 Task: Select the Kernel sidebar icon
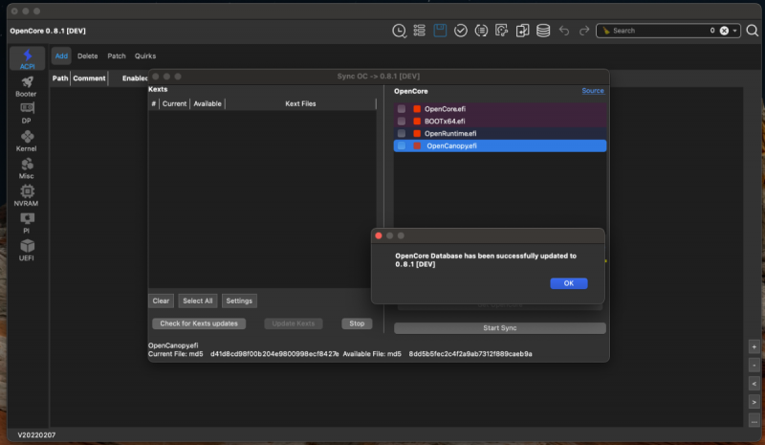[27, 142]
